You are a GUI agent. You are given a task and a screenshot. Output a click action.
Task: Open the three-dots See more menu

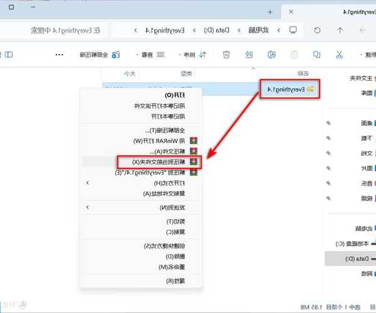[x=60, y=54]
